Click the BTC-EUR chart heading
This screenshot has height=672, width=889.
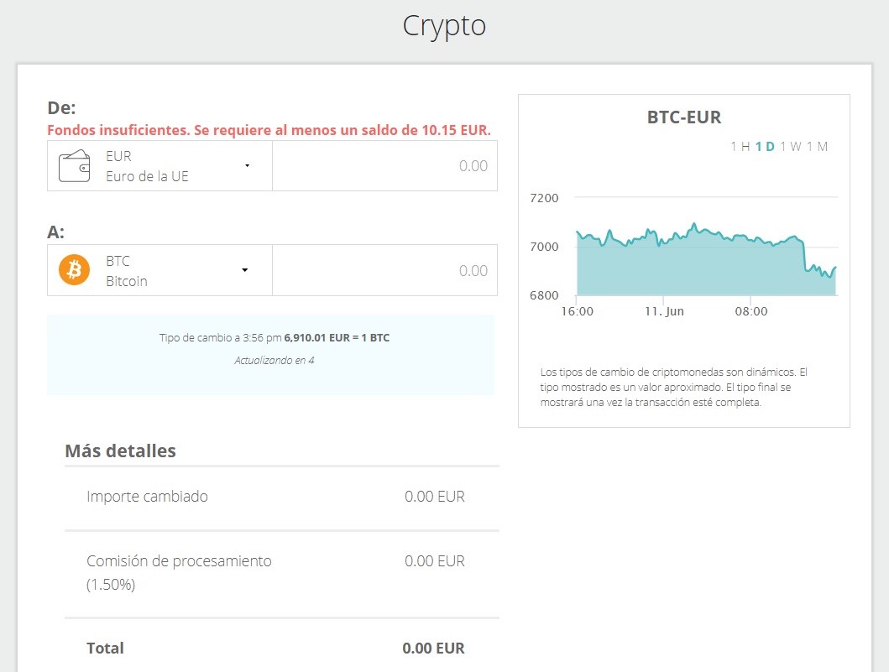coord(683,117)
